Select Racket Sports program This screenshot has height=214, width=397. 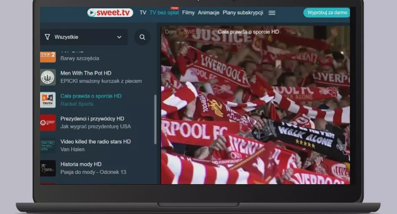click(x=77, y=104)
